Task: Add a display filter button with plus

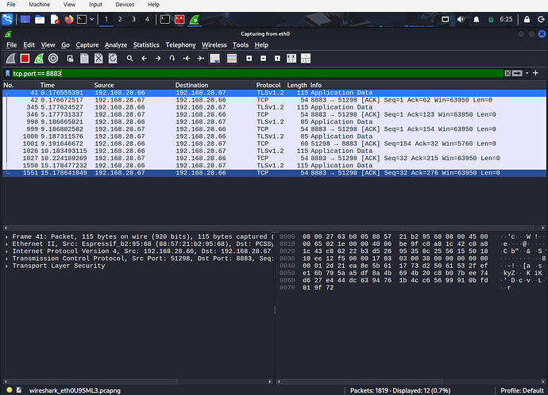Action: [535, 73]
